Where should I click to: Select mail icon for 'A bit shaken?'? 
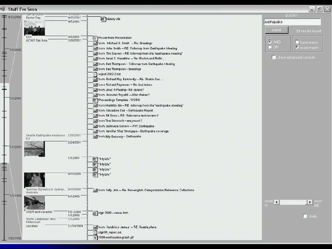pyautogui.click(x=95, y=95)
